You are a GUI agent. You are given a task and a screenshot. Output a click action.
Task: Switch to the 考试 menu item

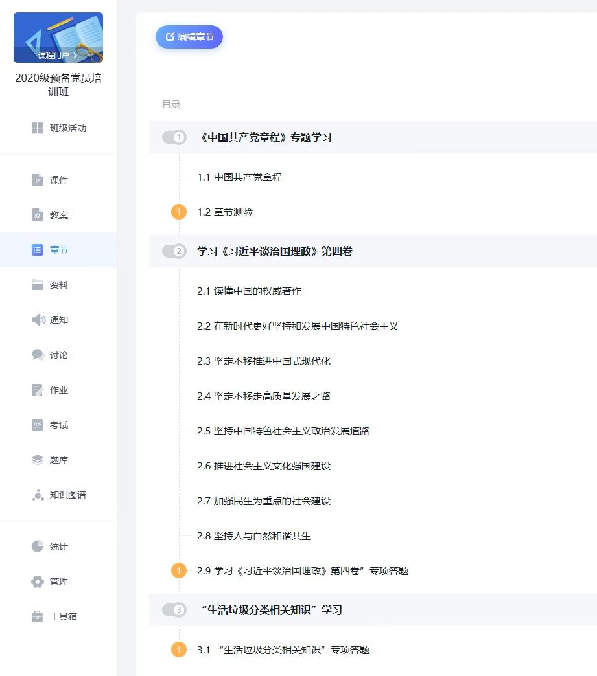58,425
